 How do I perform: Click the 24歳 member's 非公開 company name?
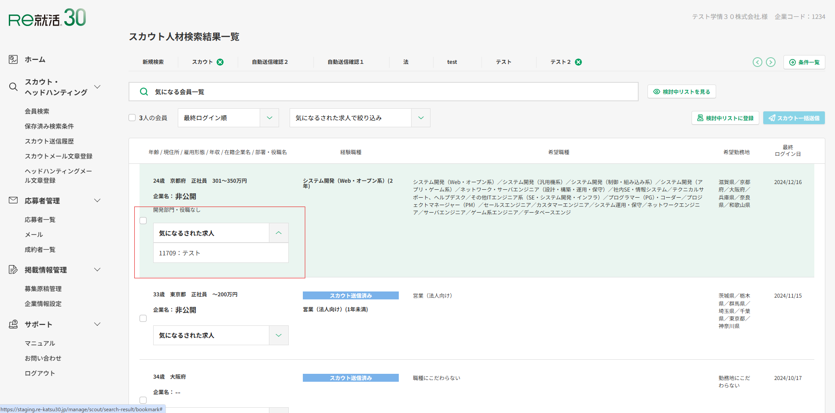(x=186, y=196)
